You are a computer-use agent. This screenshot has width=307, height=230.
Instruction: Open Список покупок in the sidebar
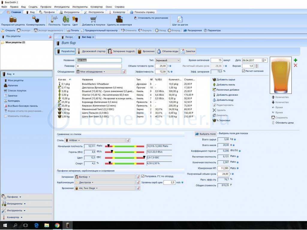(15, 91)
